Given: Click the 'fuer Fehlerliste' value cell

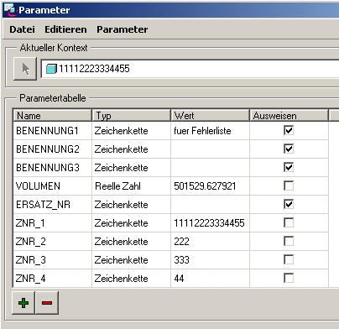Looking at the screenshot, I should pos(210,131).
